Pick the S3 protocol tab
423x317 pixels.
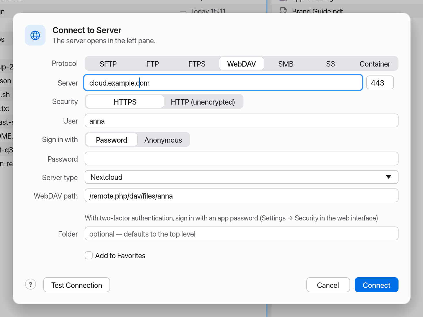330,64
